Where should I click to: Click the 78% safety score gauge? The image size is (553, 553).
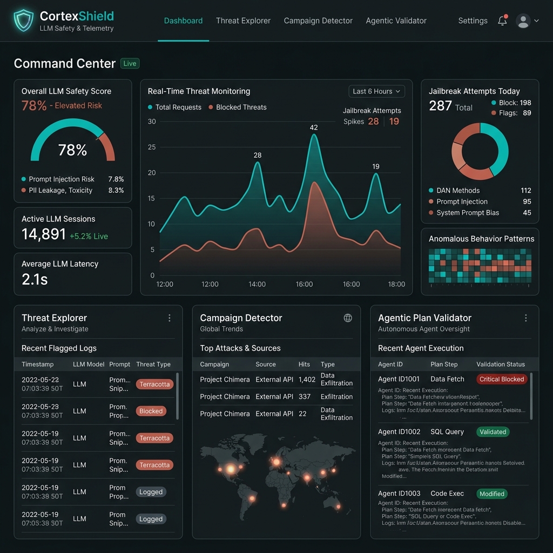73,141
